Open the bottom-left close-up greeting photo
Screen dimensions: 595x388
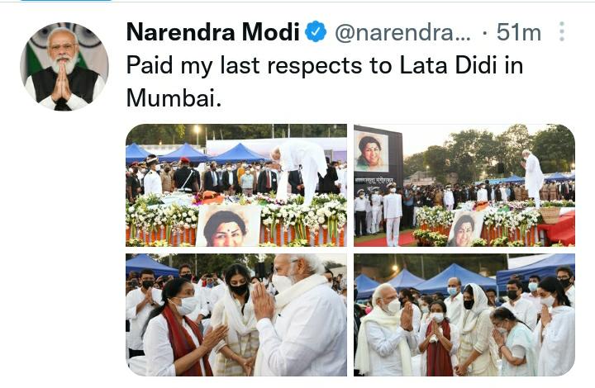point(236,315)
